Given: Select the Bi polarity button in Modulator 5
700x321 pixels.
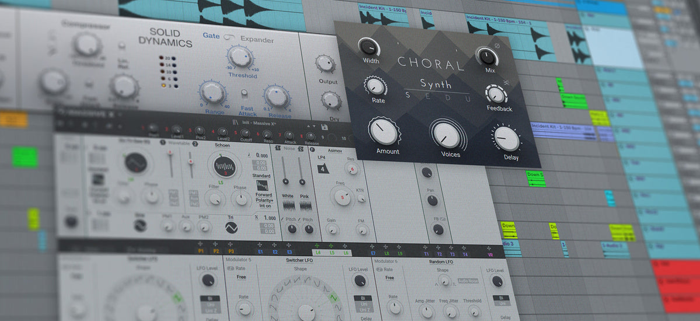Looking at the screenshot, I should coord(363,298).
